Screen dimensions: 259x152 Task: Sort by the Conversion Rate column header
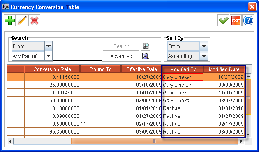click(52, 69)
